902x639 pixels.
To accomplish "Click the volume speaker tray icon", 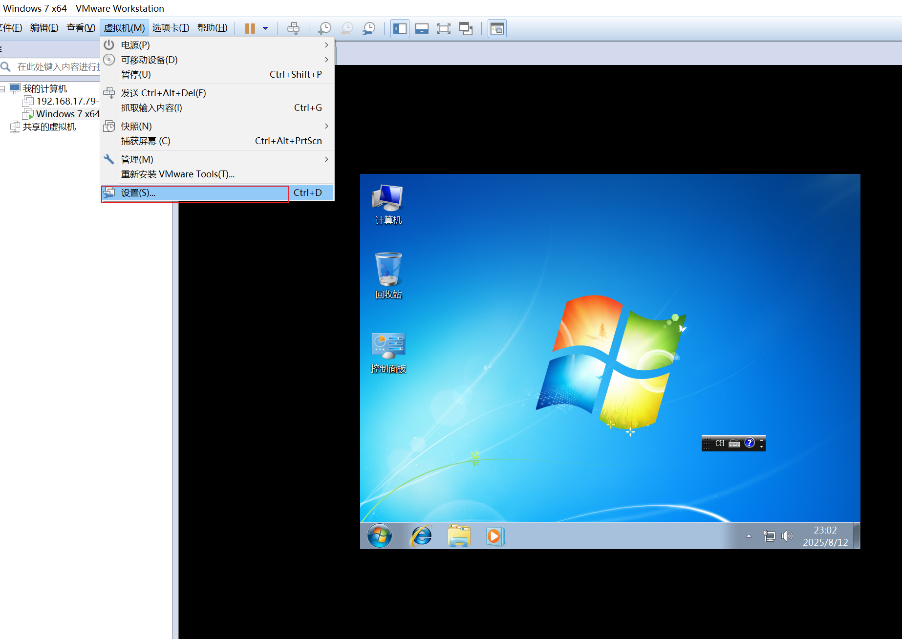I will [x=787, y=536].
